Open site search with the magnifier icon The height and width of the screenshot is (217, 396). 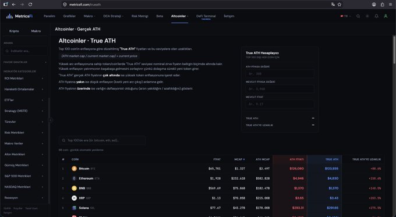[x=358, y=16]
